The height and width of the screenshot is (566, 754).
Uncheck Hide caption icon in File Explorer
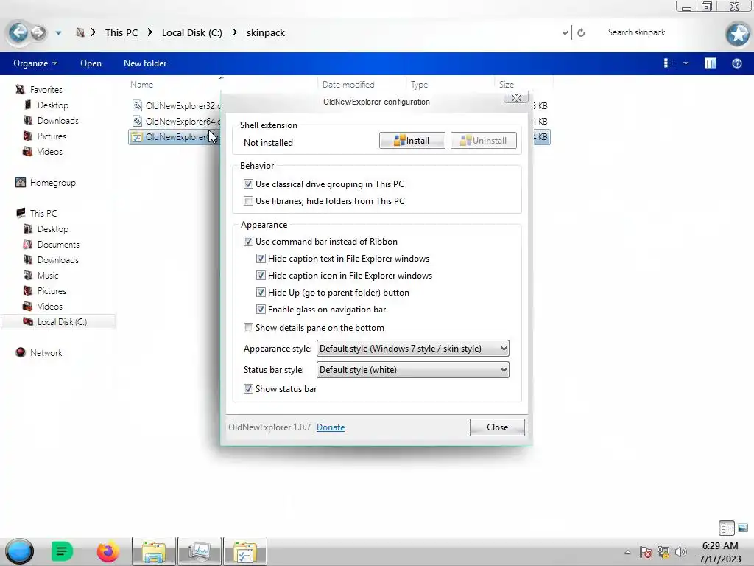point(261,276)
